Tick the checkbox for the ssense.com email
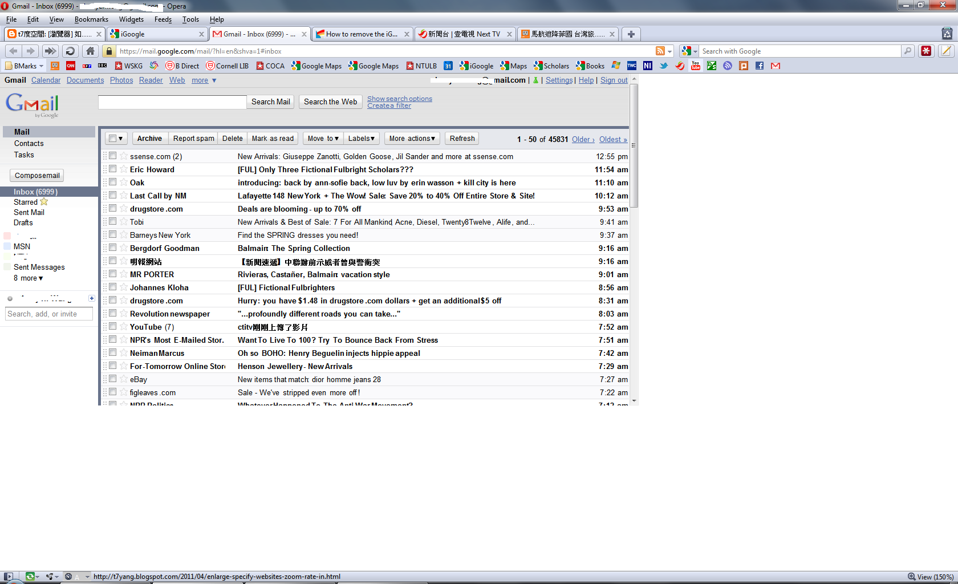The width and height of the screenshot is (958, 584). [113, 156]
